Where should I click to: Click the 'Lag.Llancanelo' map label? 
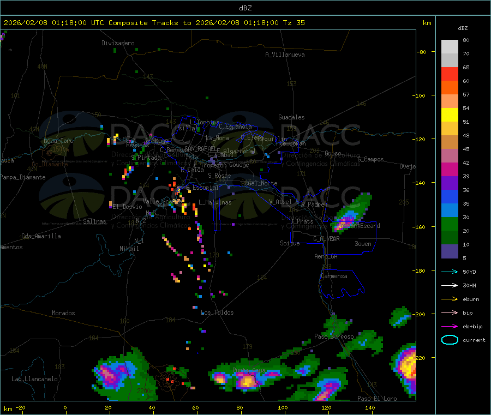(x=34, y=379)
